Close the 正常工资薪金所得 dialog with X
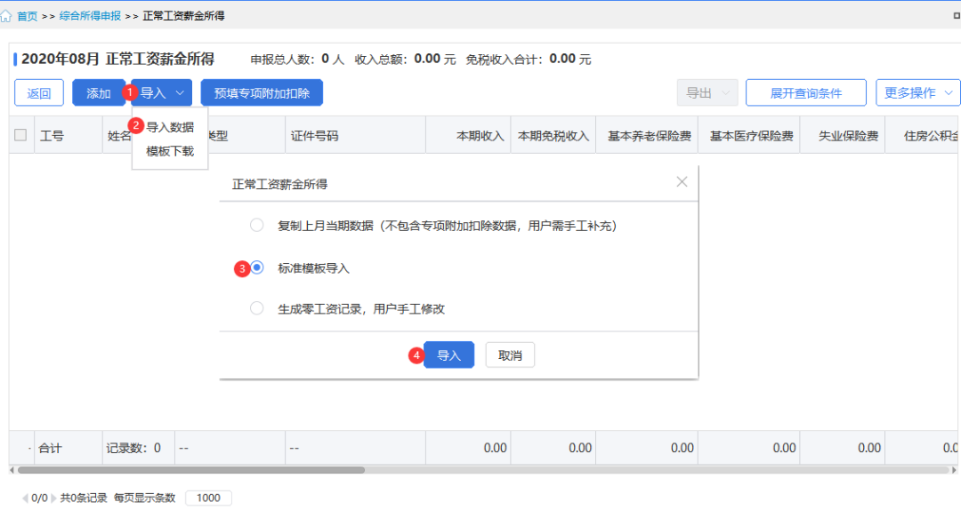Viewport: 961px width, 510px height. pos(682,182)
